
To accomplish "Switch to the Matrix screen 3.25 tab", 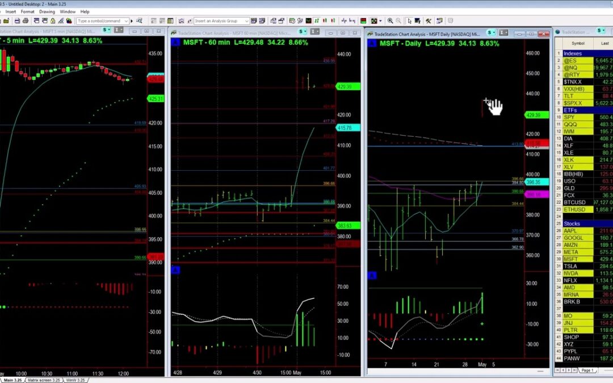I will click(43, 380).
